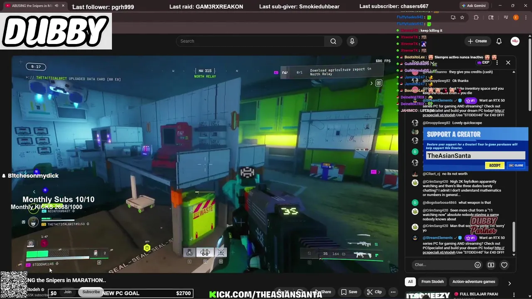
Task: Click ACCEPT in Support a Creator
Action: [x=495, y=165]
